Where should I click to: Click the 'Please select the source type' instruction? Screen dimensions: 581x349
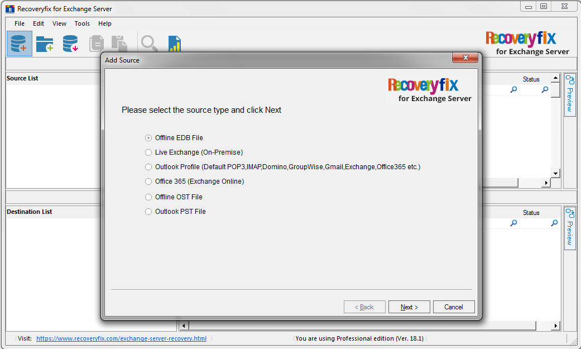[201, 110]
